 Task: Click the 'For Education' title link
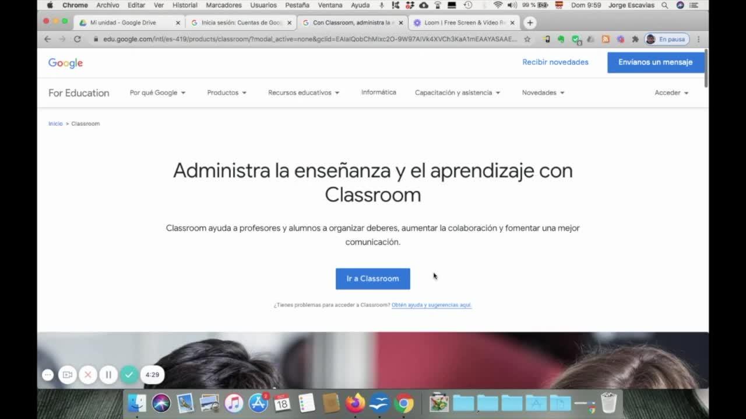pos(79,93)
